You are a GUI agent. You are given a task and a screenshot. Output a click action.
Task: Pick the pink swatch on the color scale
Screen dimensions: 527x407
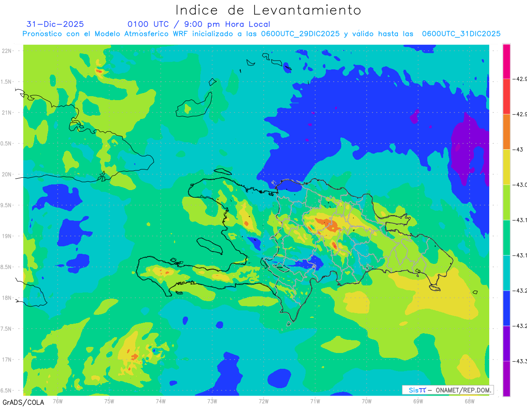(506, 61)
